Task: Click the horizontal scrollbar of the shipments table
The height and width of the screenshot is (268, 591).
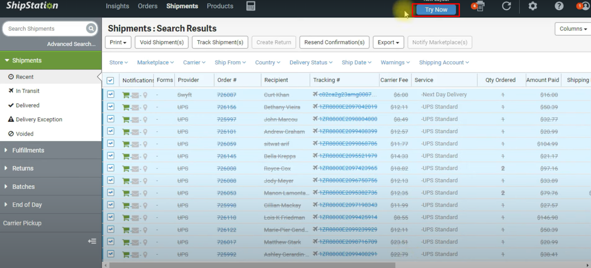Action: (252, 265)
